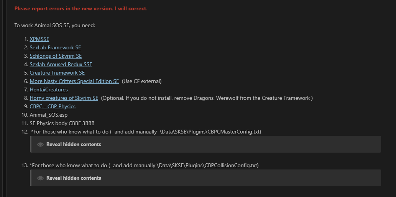
Task: Click the red 'Please report errors' notice
Action: 81,8
